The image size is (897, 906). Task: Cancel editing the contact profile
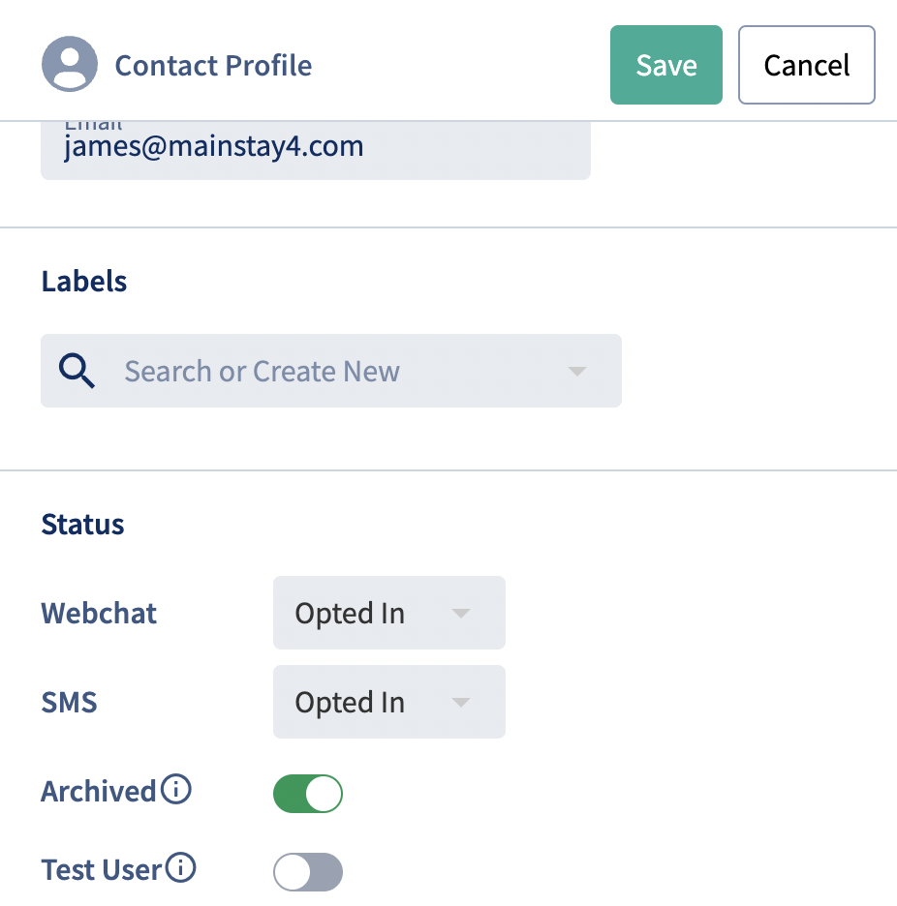click(806, 65)
